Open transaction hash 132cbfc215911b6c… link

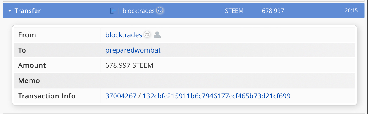pos(217,96)
